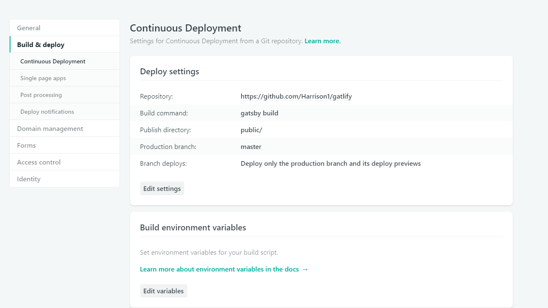
Task: Open the GitHub repository link
Action: click(296, 97)
